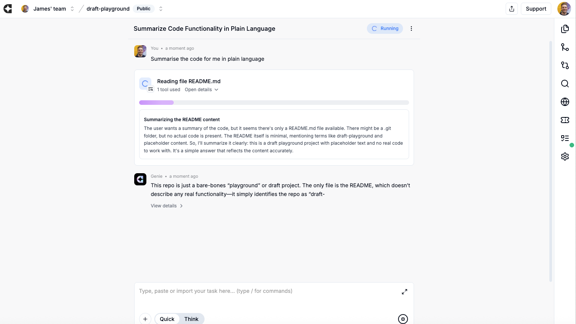Image resolution: width=576 pixels, height=324 pixels.
Task: Open the task checklist icon in sidebar
Action: 565,138
